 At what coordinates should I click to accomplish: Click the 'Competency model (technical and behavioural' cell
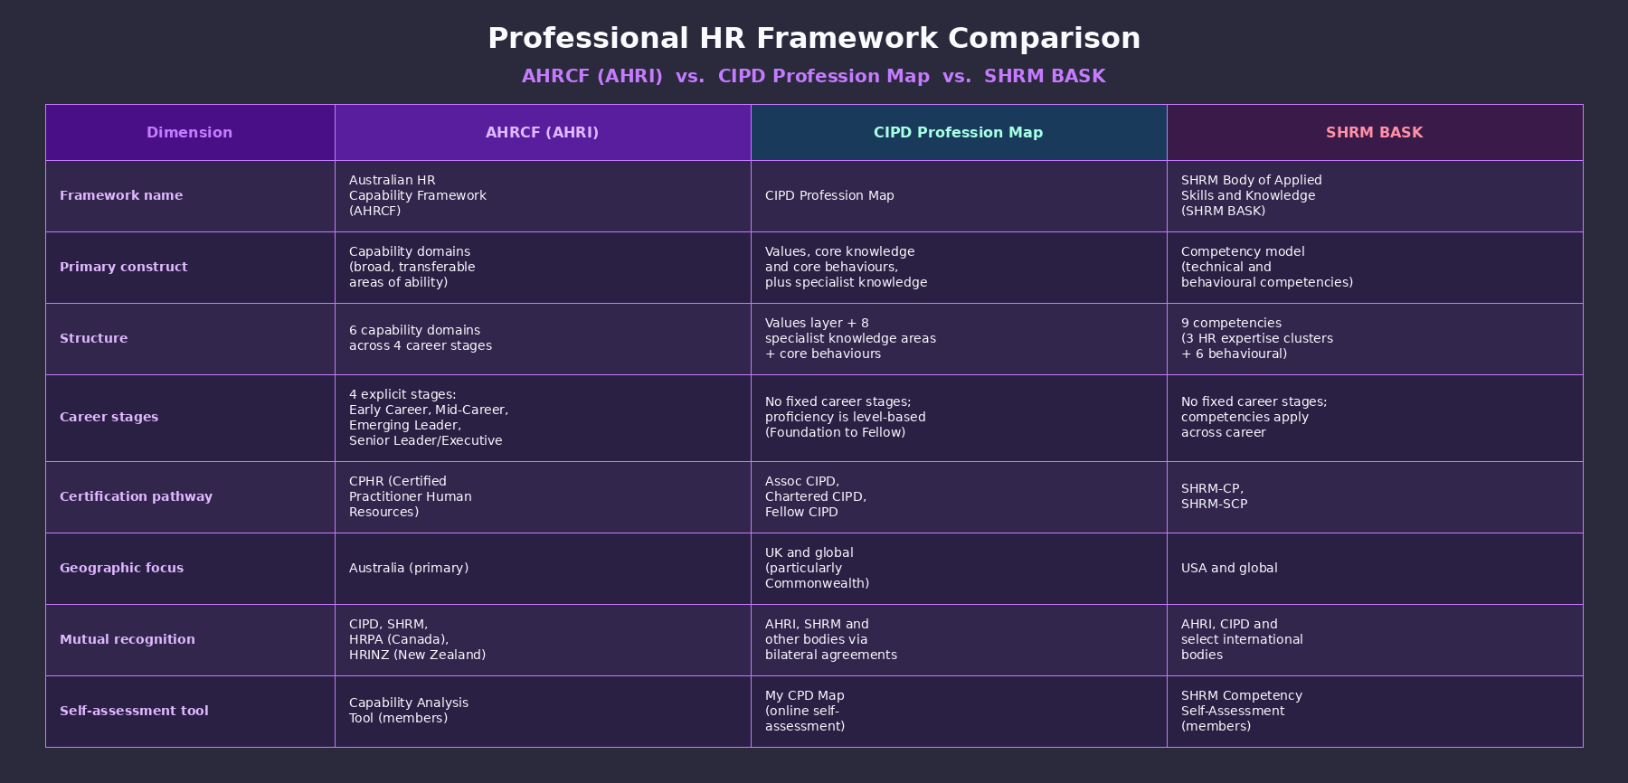[x=1375, y=268]
